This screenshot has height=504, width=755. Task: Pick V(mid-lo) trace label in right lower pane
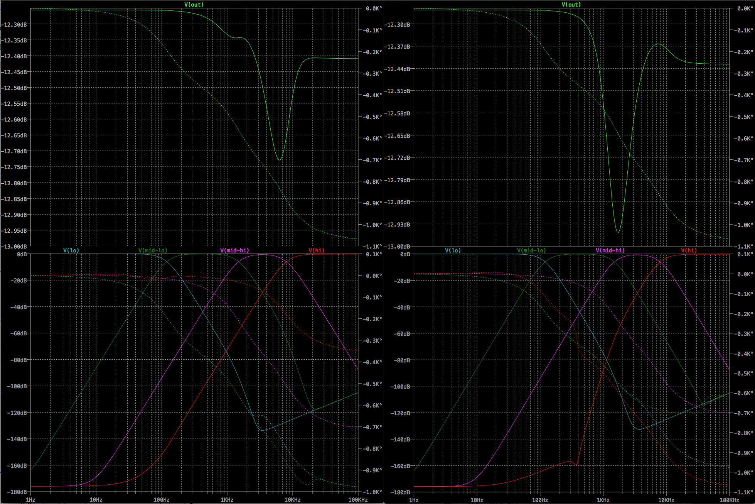pos(531,250)
